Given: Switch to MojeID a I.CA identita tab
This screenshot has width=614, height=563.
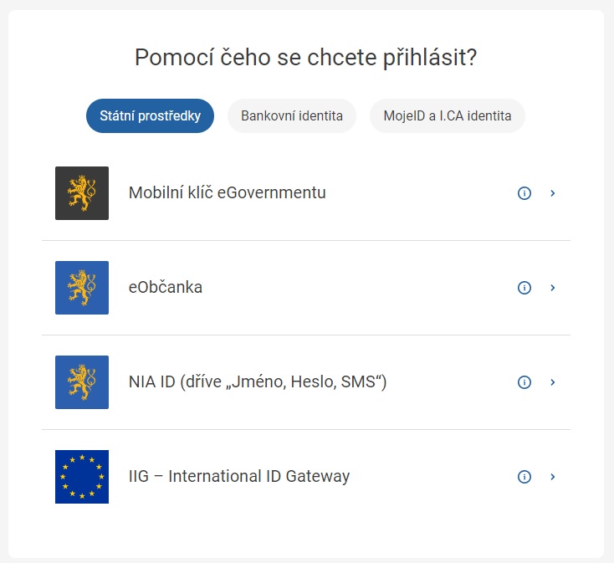Looking at the screenshot, I should click(x=448, y=116).
